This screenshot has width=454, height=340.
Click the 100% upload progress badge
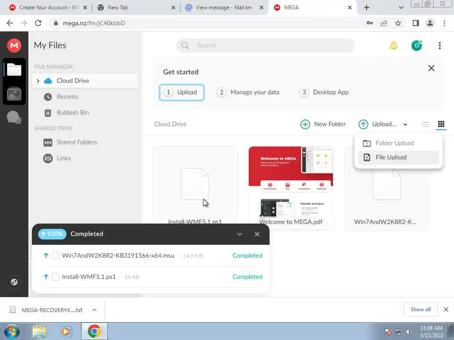[52, 234]
